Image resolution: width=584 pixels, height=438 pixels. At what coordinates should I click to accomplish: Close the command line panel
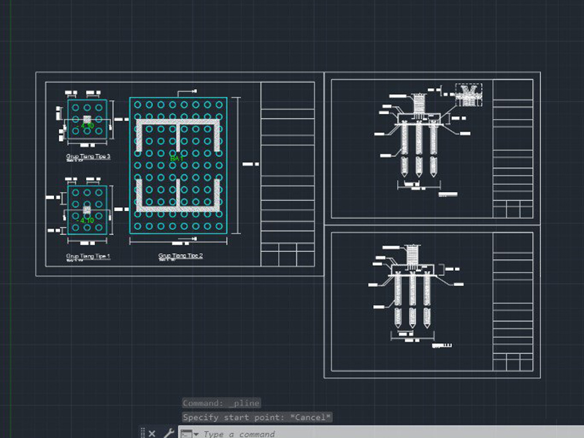point(152,433)
